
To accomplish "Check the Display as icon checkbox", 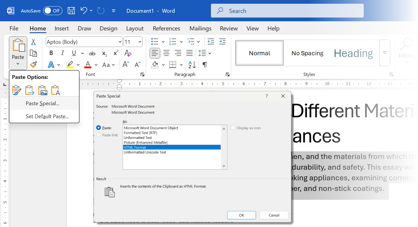I will 233,128.
